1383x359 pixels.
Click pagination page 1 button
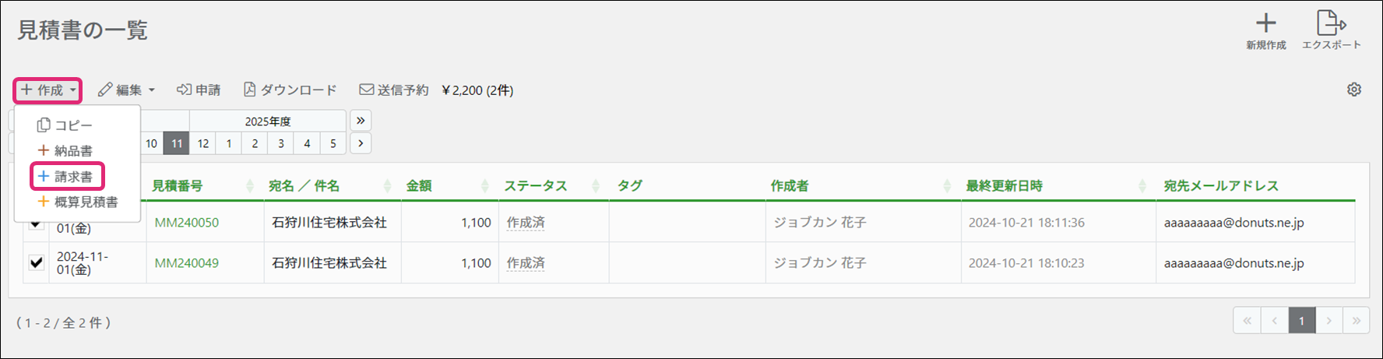(x=1301, y=321)
